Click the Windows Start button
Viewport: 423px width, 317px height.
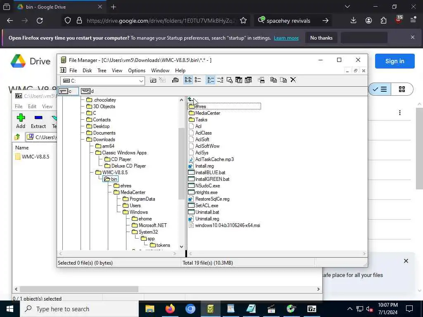pos(10,309)
